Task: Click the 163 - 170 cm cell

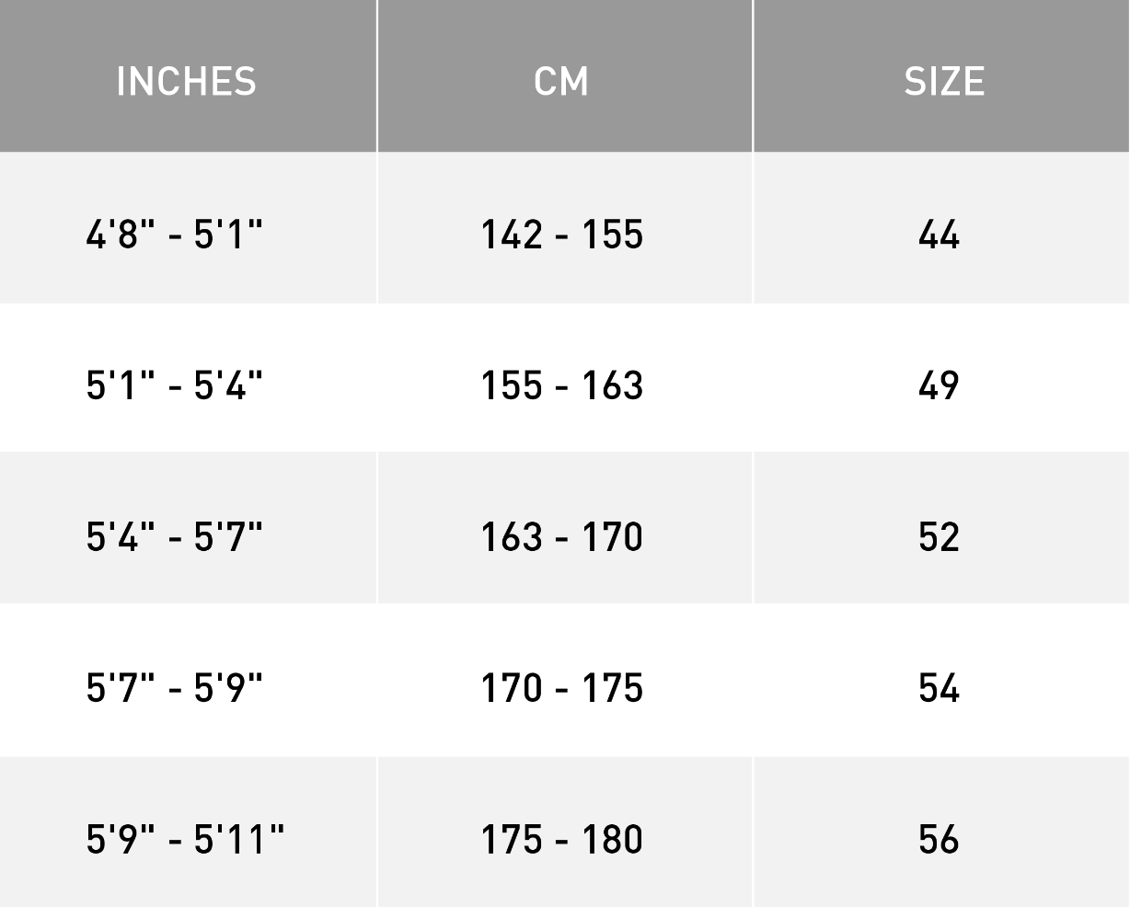Action: click(561, 536)
